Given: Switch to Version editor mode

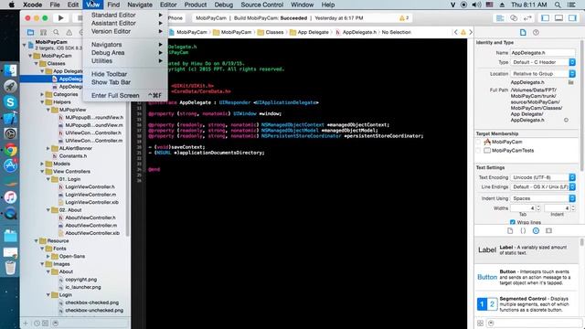Looking at the screenshot, I should point(527,18).
